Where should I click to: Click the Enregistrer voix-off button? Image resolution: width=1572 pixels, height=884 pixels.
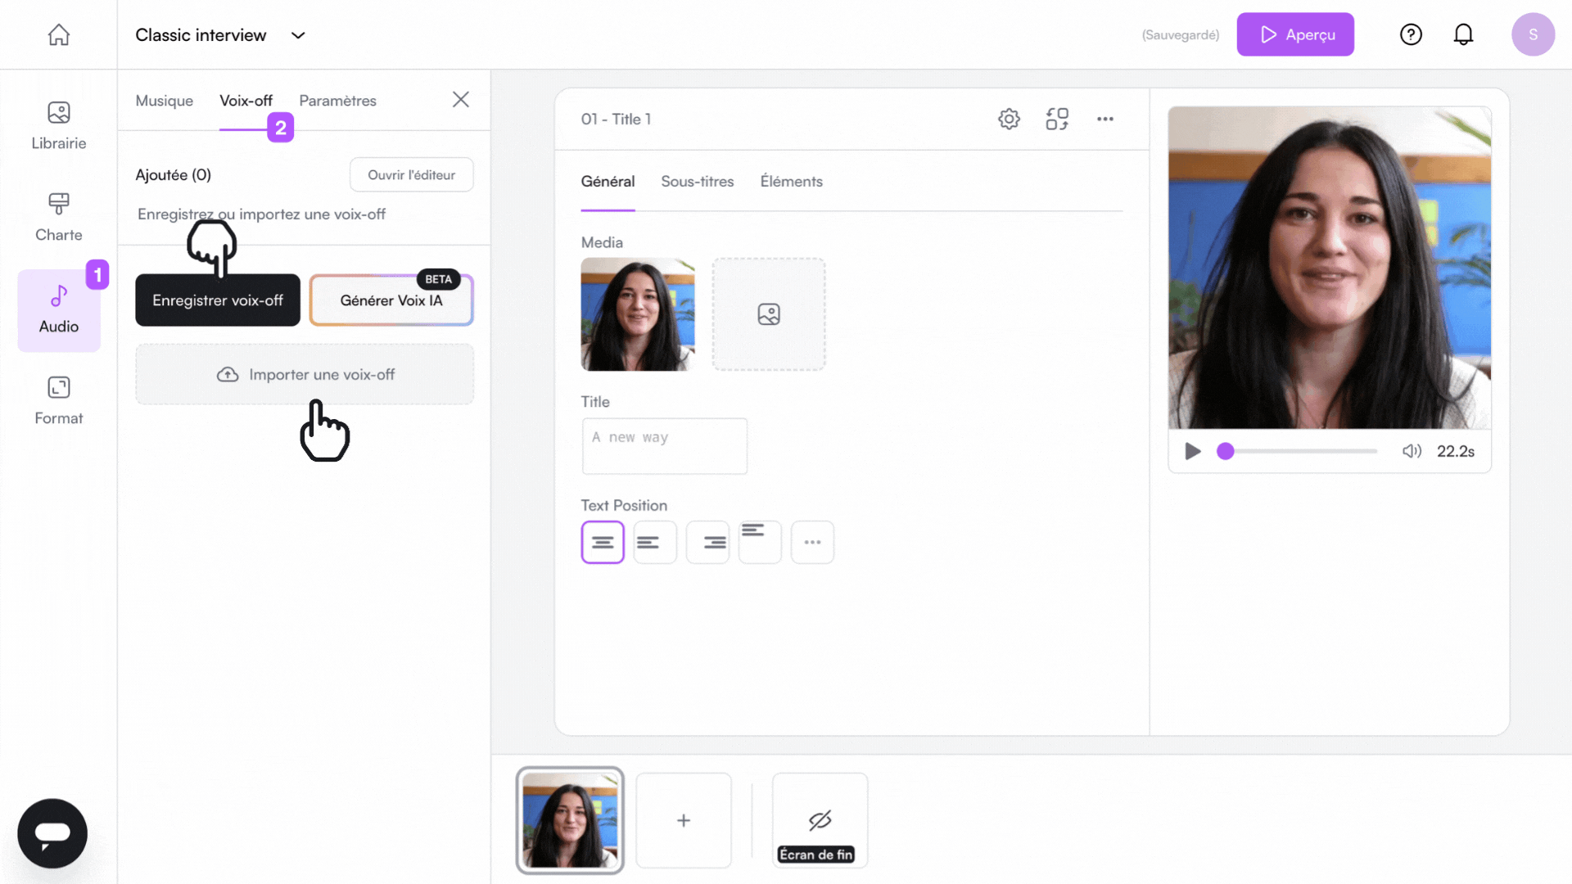[218, 300]
